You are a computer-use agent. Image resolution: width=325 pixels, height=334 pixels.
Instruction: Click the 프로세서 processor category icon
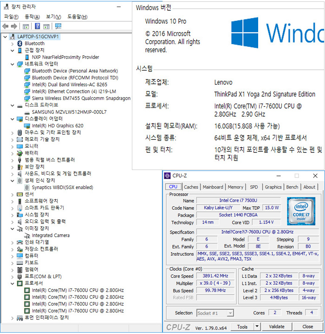(x=20, y=283)
